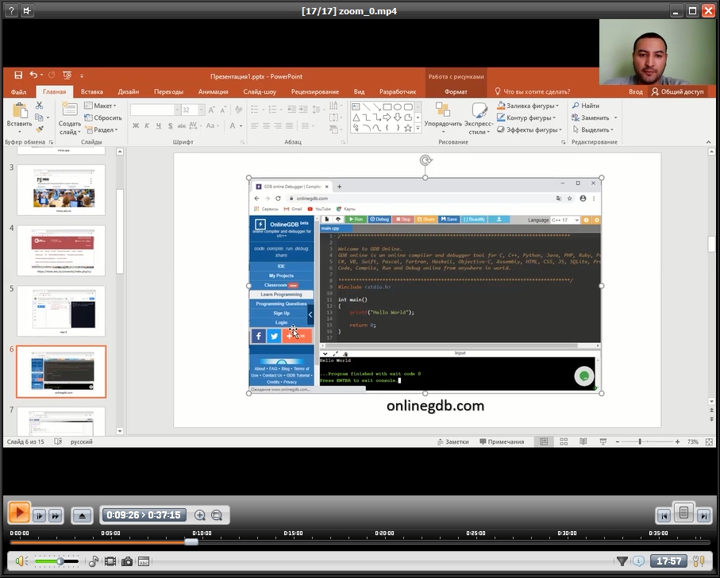The width and height of the screenshot is (720, 578).
Task: Click the 'Что вы хотите сделать?' search field
Action: (533, 91)
